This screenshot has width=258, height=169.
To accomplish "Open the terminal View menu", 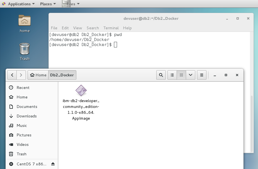I will tap(77, 28).
